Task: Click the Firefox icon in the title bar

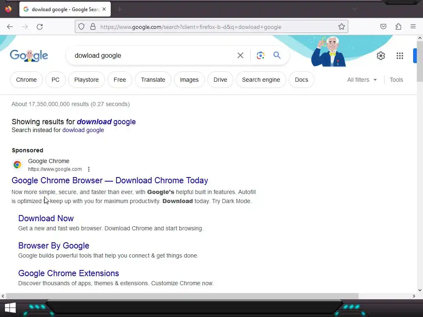Action: pyautogui.click(x=8, y=9)
